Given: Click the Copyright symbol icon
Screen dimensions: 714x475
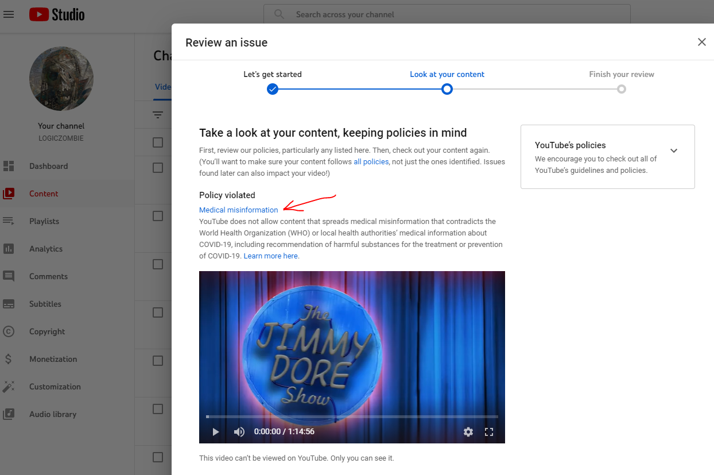Looking at the screenshot, I should (x=9, y=331).
